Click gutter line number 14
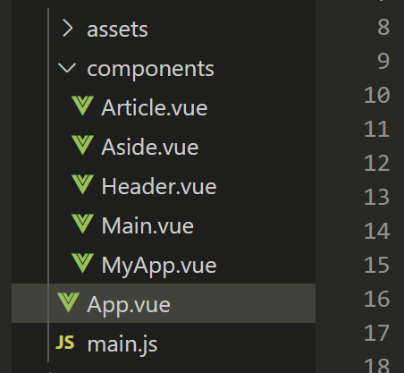This screenshot has height=373, width=404. [377, 231]
